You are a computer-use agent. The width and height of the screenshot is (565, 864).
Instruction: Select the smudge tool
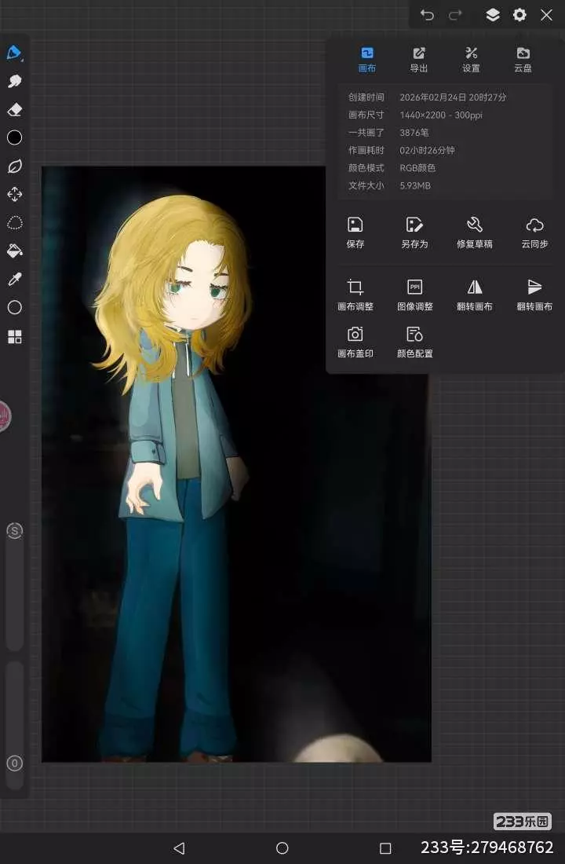pyautogui.click(x=14, y=82)
